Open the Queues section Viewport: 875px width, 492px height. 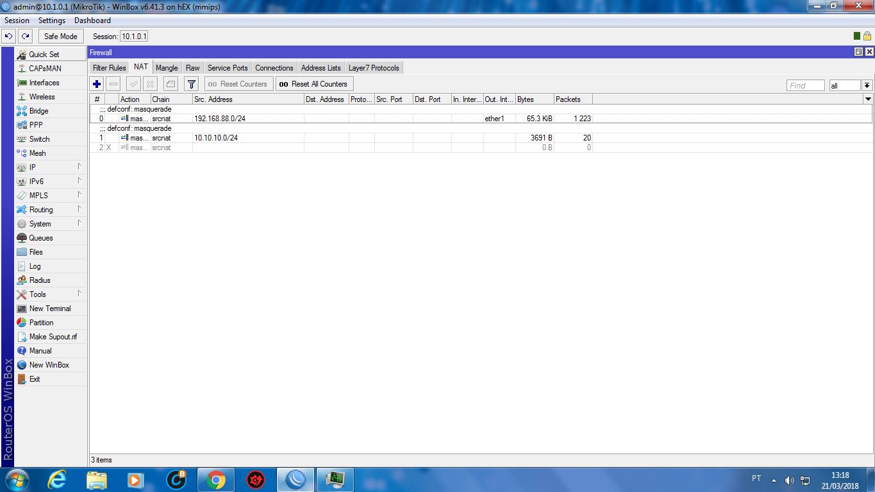51,238
